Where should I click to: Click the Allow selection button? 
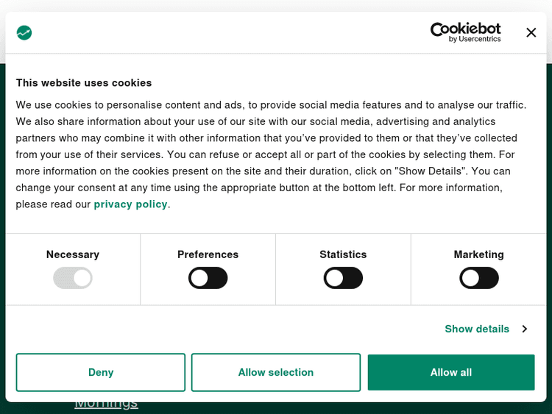[276, 372]
